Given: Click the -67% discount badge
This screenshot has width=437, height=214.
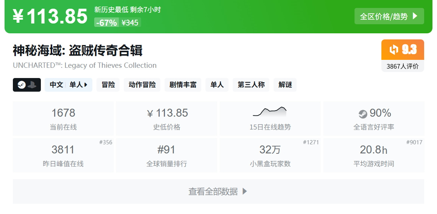Looking at the screenshot, I should coord(106,23).
